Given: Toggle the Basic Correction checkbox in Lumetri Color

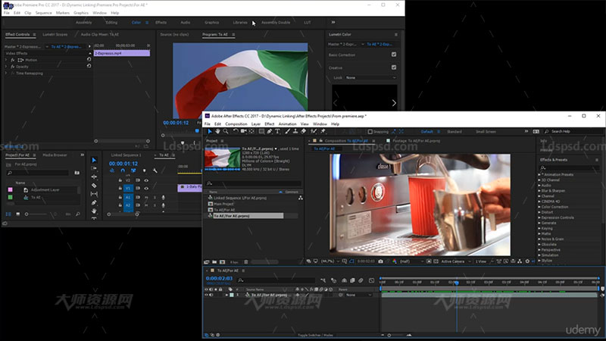Looking at the screenshot, I should (394, 55).
